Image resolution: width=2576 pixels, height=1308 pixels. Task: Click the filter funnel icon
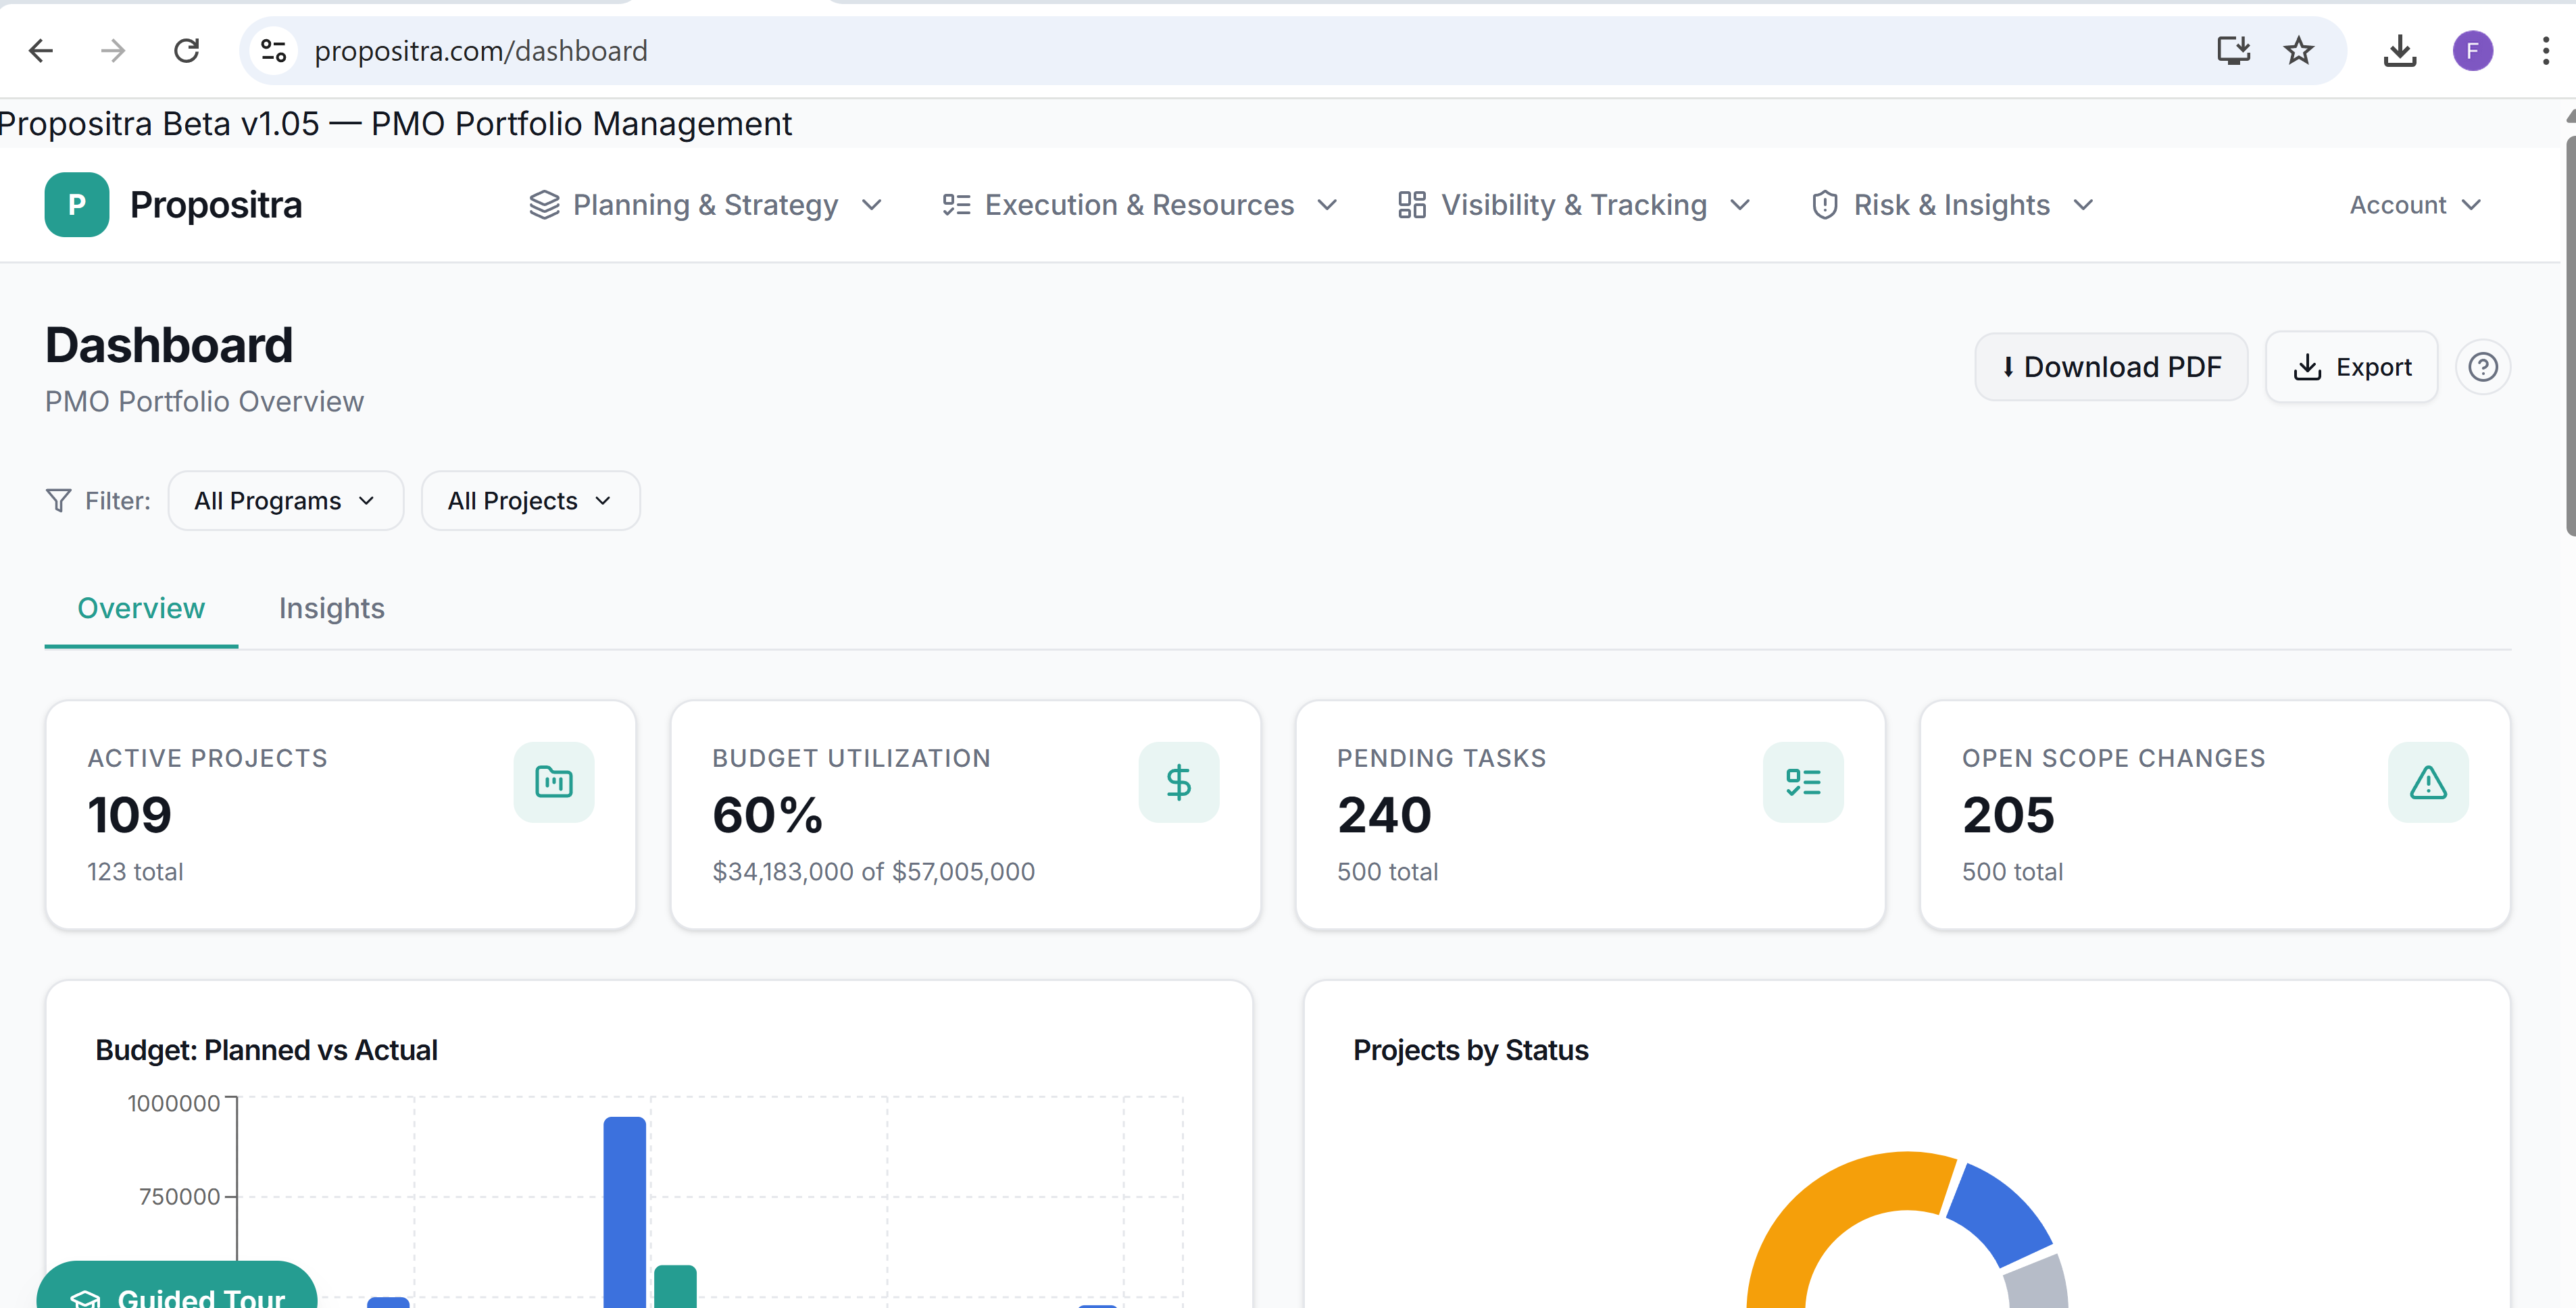[59, 500]
